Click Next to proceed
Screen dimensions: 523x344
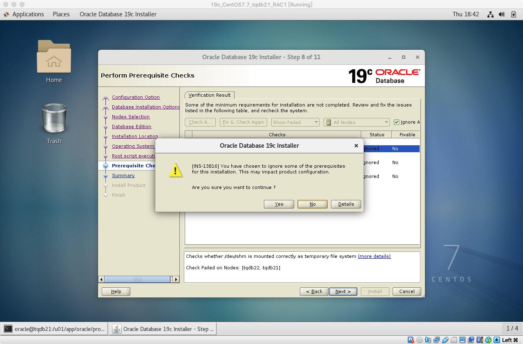pos(343,291)
